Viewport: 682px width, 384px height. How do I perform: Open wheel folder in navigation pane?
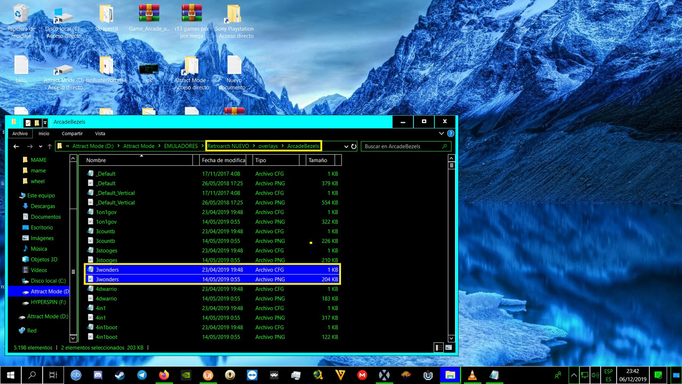37,181
